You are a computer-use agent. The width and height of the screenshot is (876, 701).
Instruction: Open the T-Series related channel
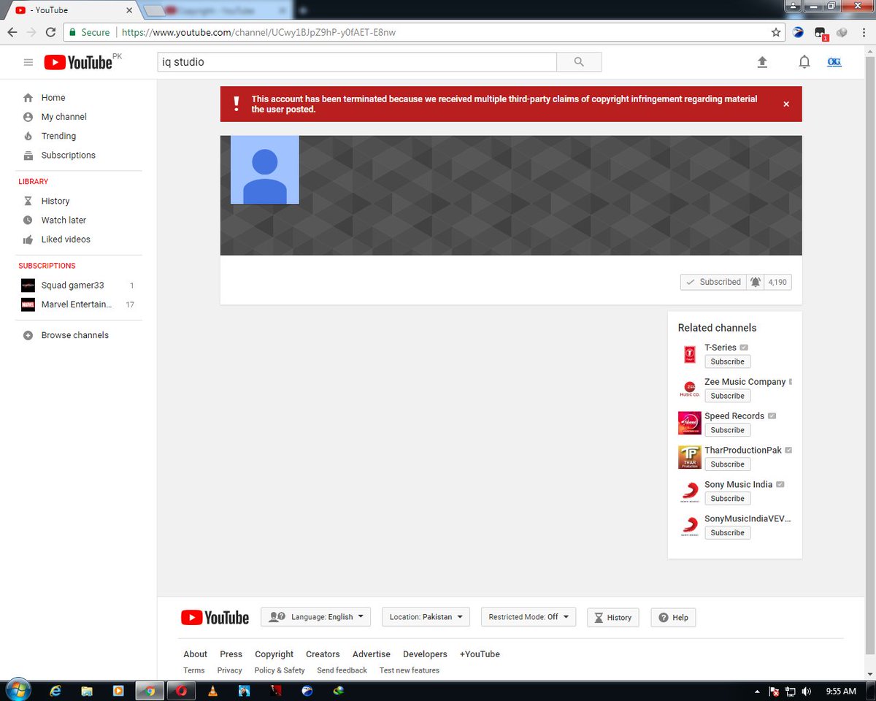pos(721,348)
